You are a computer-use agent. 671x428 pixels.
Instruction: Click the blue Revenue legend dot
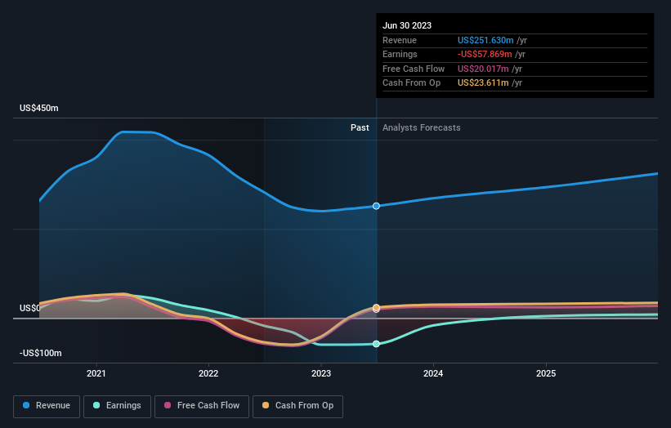(26, 405)
